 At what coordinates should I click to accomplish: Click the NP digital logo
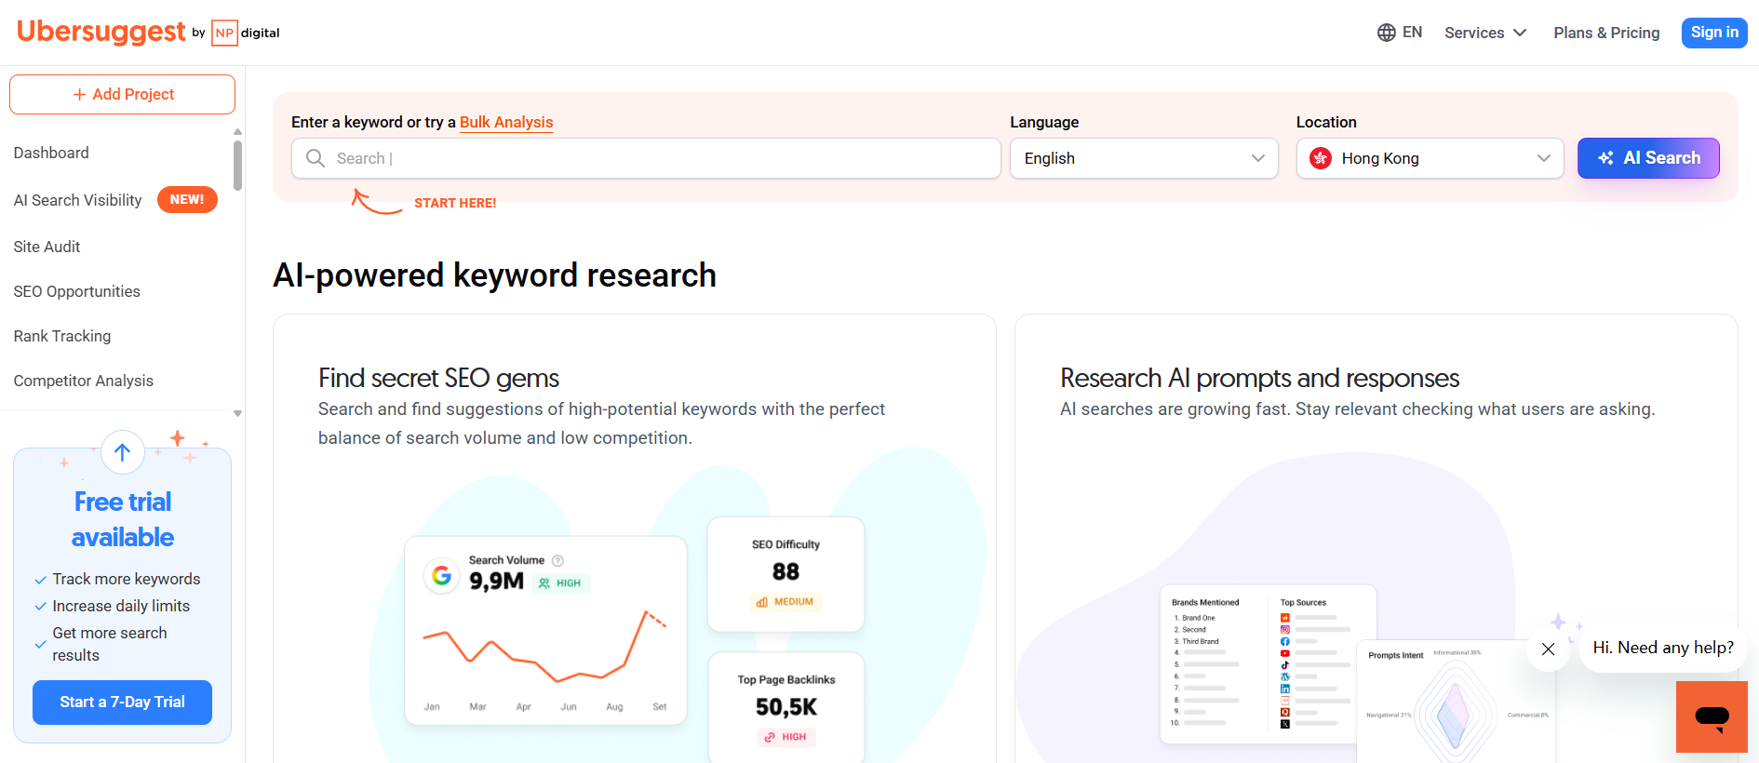tap(246, 33)
